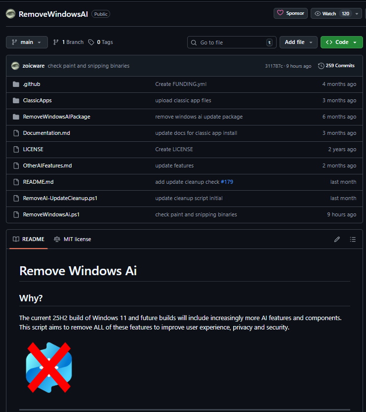The image size is (366, 412).
Task: Click the Sponsor heart button
Action: (x=290, y=13)
